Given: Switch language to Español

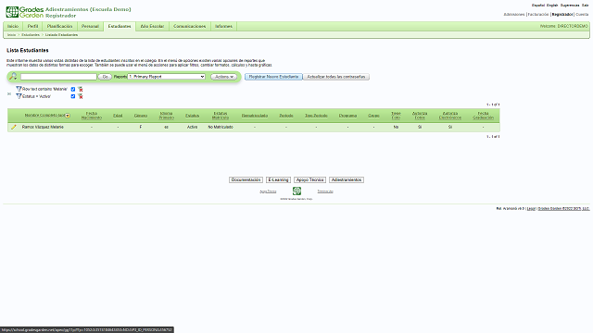Looking at the screenshot, I should [x=538, y=6].
